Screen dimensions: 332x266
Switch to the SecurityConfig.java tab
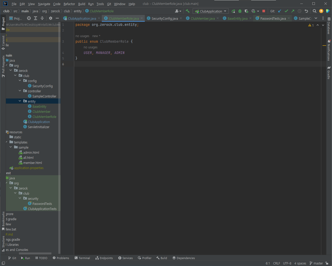click(164, 18)
